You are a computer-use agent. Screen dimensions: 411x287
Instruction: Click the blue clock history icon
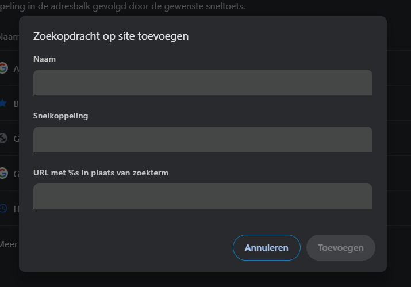point(3,209)
